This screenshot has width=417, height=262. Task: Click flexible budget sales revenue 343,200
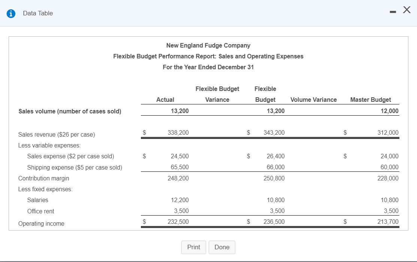tap(274, 132)
